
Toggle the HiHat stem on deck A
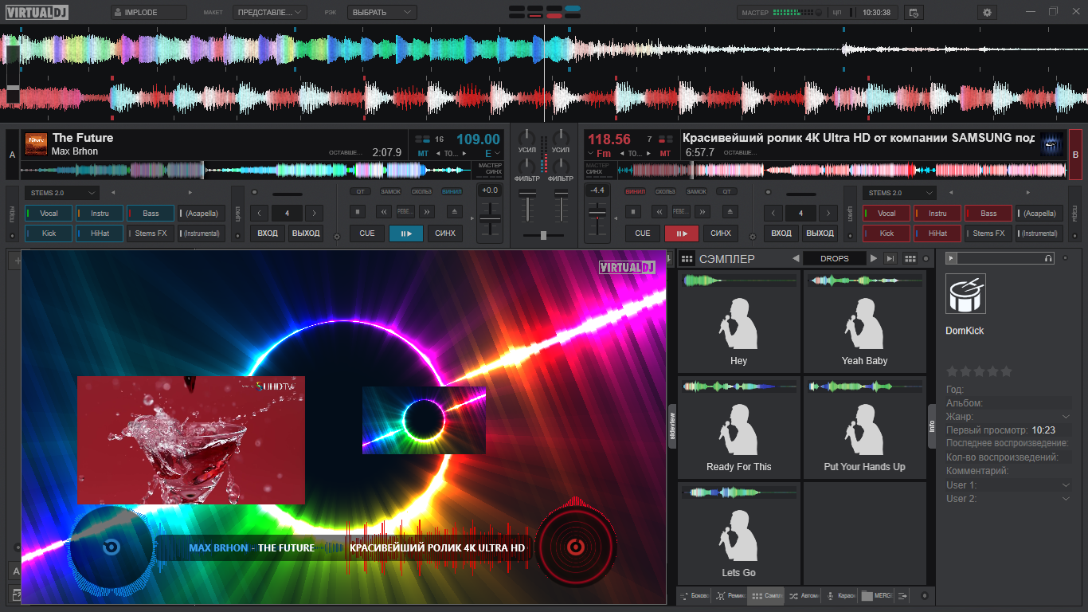100,233
